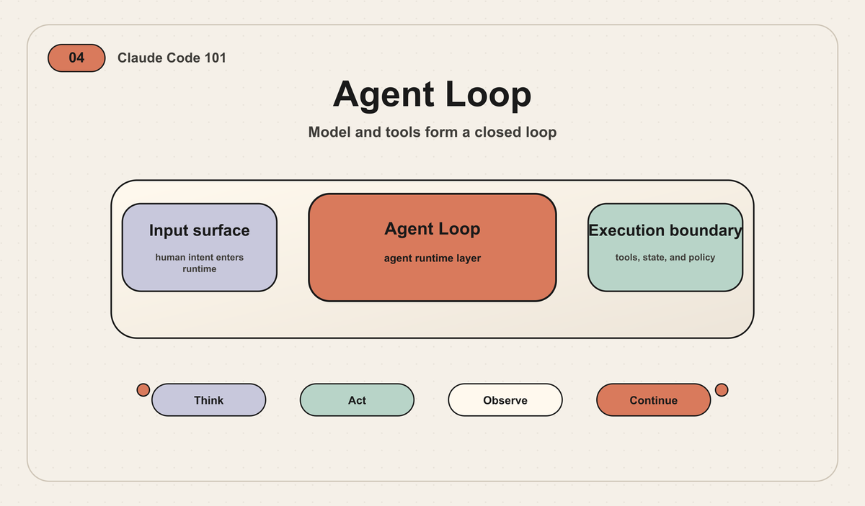
Task: Click the Act step pill
Action: click(x=357, y=400)
